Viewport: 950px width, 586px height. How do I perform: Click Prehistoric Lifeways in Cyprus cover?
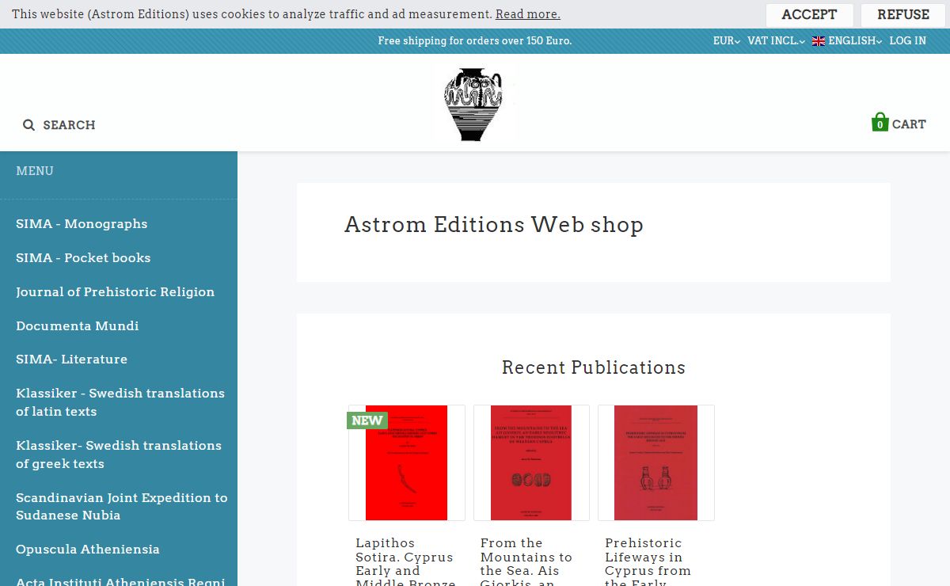coord(656,463)
